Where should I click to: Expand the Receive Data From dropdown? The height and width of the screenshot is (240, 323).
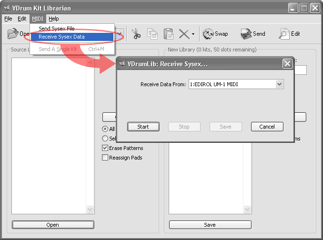(x=280, y=84)
